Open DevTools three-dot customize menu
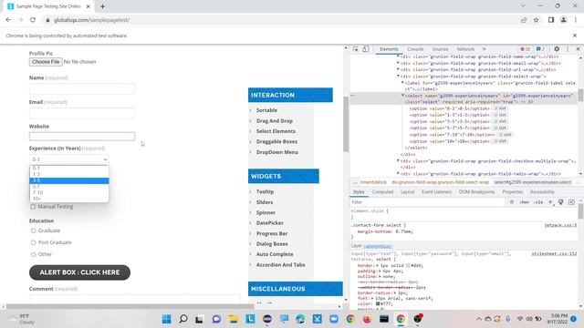 (x=568, y=49)
